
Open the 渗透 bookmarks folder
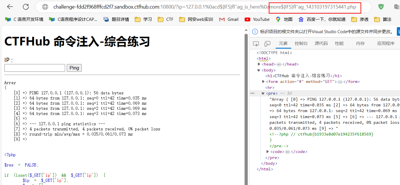[x=360, y=19]
